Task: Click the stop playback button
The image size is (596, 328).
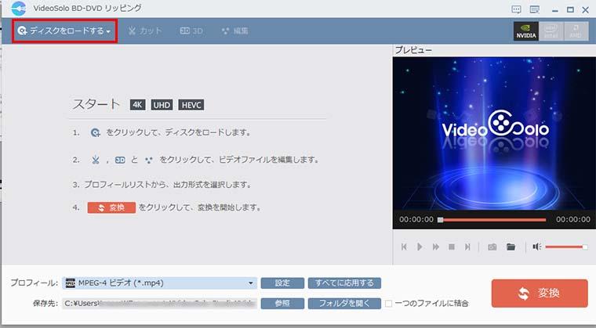Action: click(451, 247)
